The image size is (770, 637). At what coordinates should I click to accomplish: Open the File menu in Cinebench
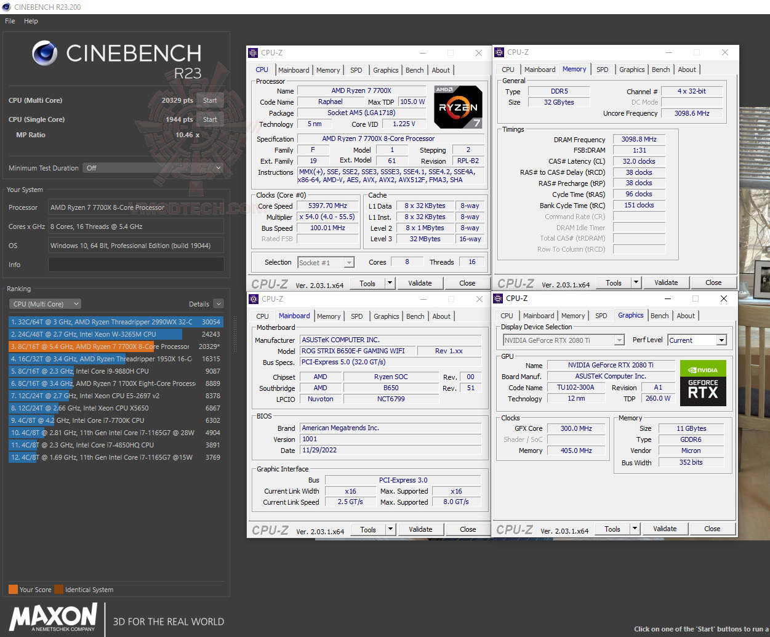tap(10, 21)
